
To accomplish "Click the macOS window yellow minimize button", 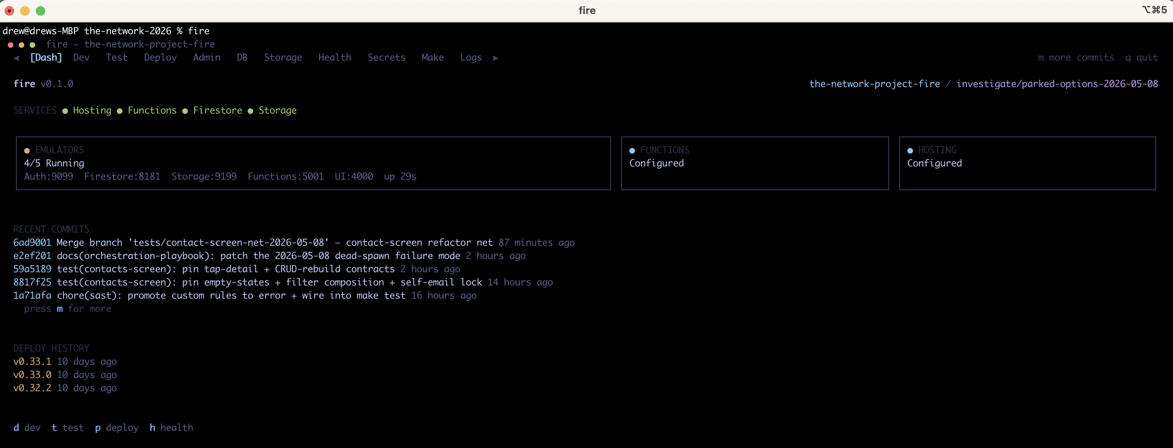I will coord(25,10).
